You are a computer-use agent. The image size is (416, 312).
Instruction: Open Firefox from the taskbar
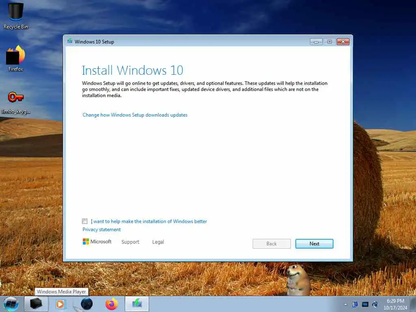click(x=112, y=304)
